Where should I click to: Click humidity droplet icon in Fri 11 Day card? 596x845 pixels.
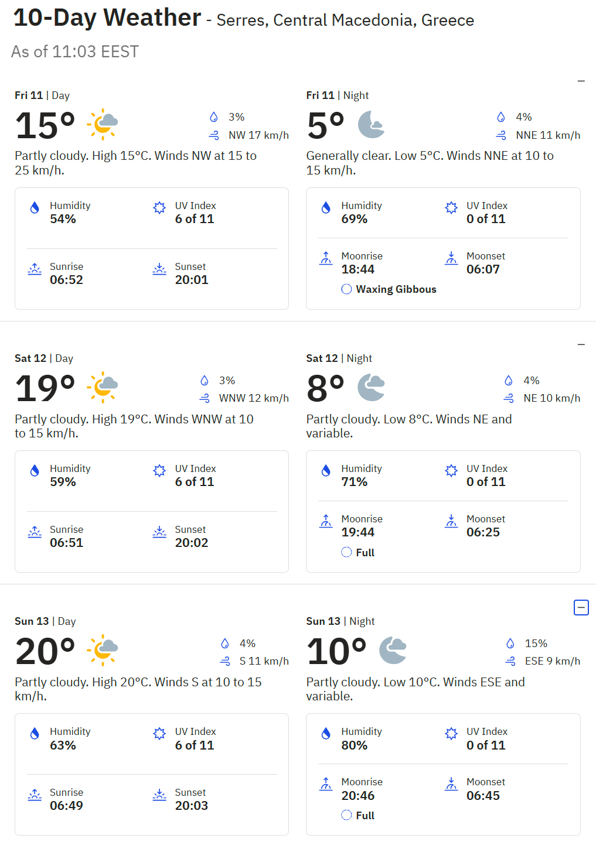[x=35, y=207]
